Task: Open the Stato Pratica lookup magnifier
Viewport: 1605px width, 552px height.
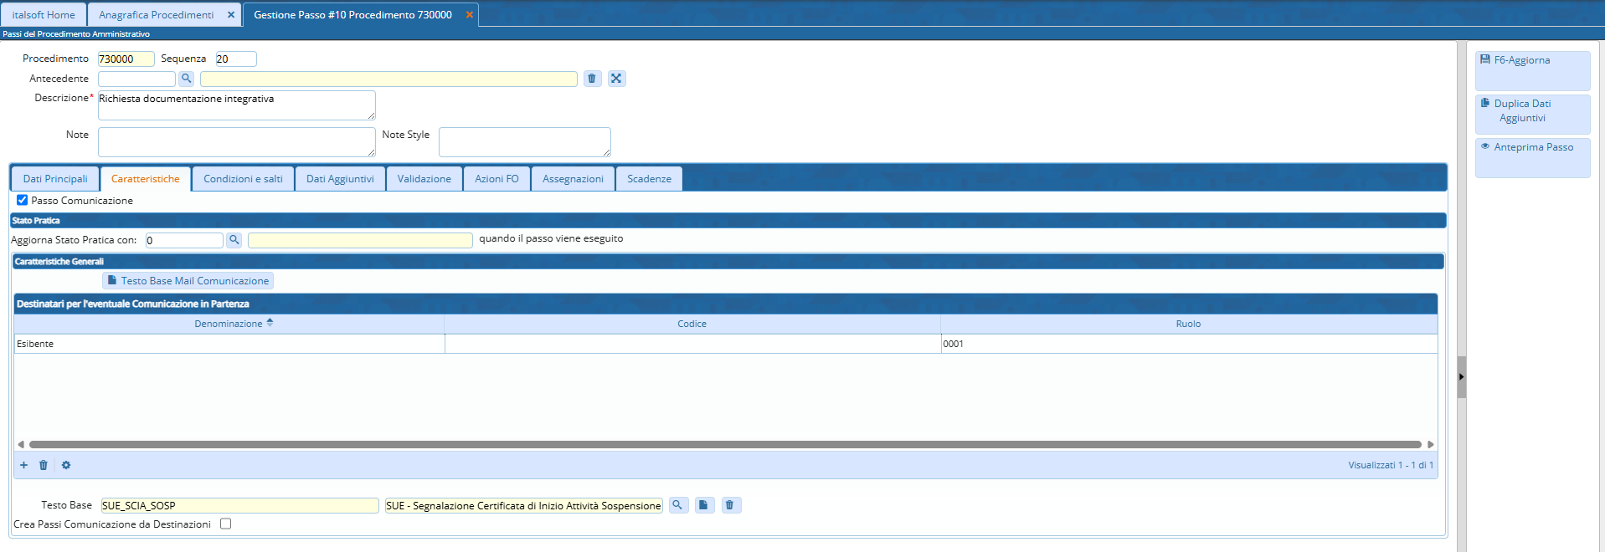Action: tap(234, 240)
